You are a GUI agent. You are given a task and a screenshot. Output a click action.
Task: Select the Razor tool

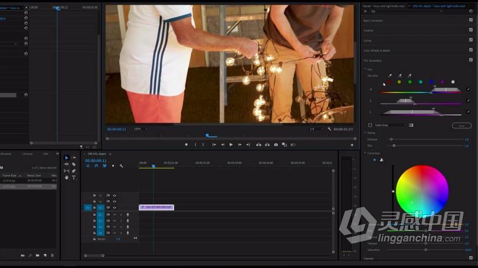pyautogui.click(x=73, y=164)
